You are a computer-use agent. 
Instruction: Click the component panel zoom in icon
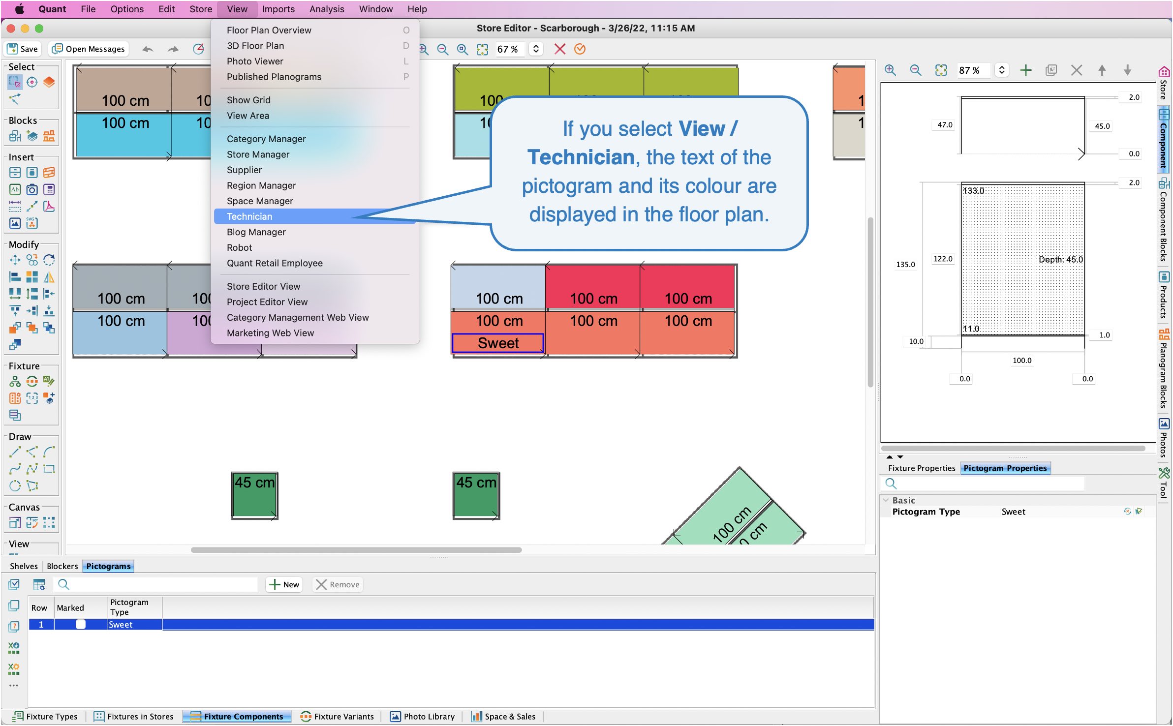pyautogui.click(x=890, y=70)
